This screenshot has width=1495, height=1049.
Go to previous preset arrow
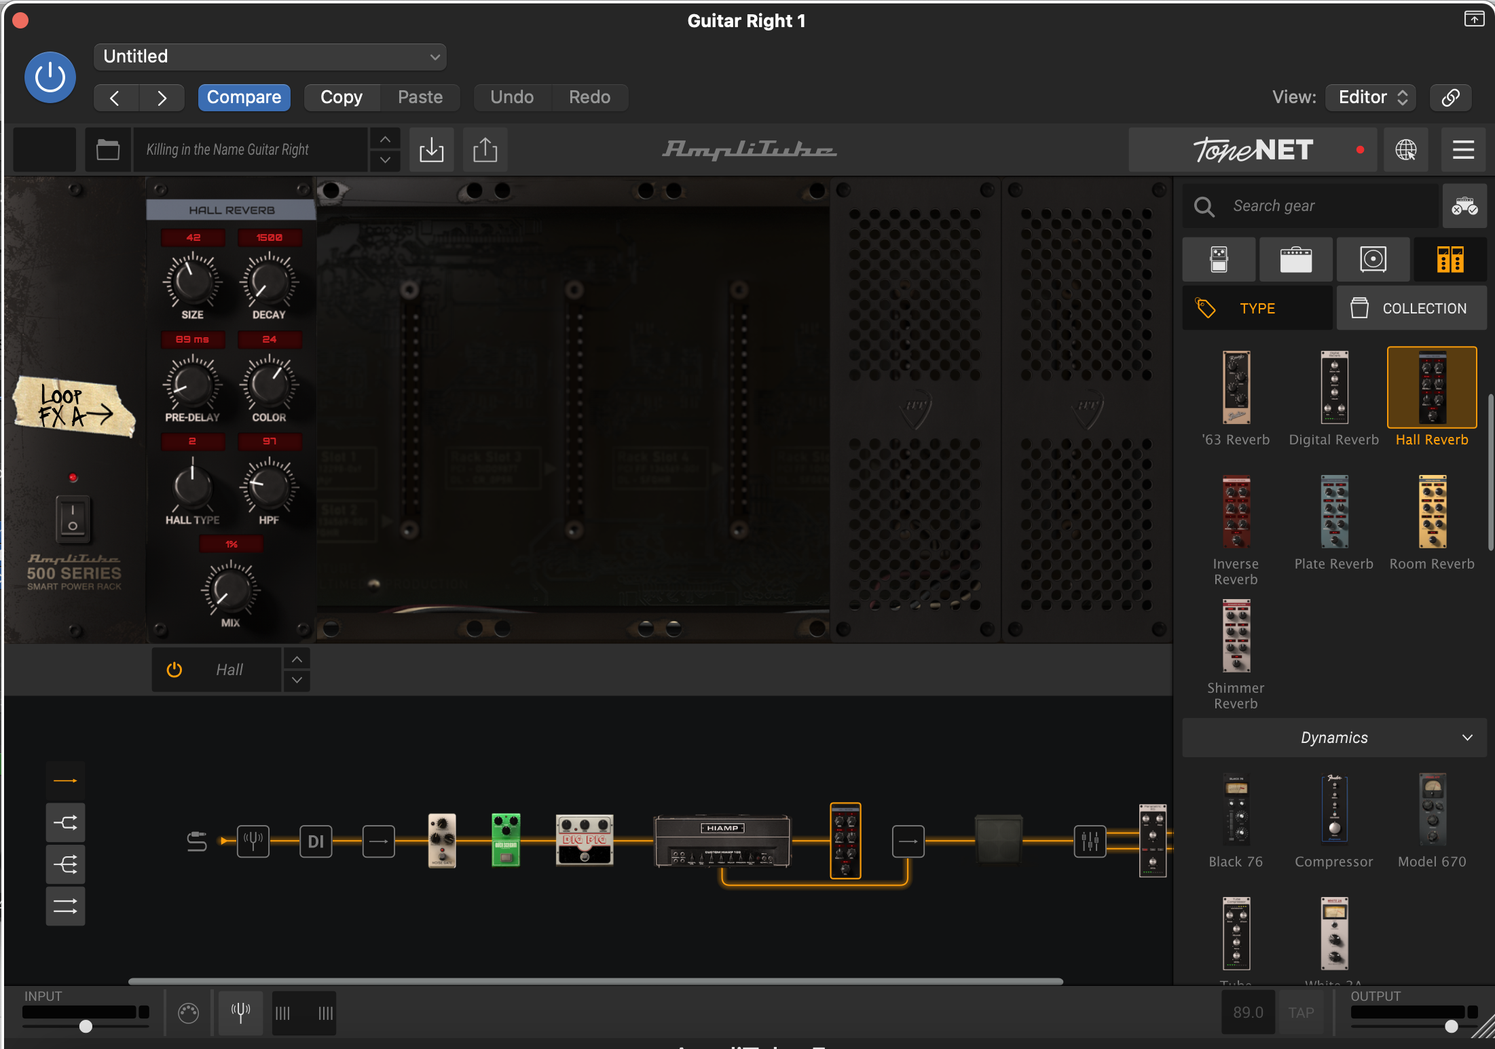point(116,98)
